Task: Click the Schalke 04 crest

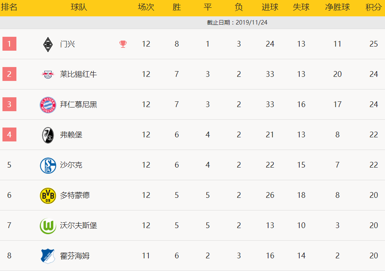Action: (x=48, y=166)
